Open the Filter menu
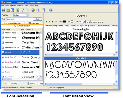Viewport: 123px width, 98px height. pyautogui.click(x=26, y=6)
